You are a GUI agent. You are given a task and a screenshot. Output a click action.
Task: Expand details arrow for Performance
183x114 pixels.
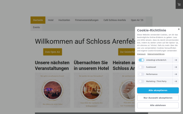coord(176,74)
